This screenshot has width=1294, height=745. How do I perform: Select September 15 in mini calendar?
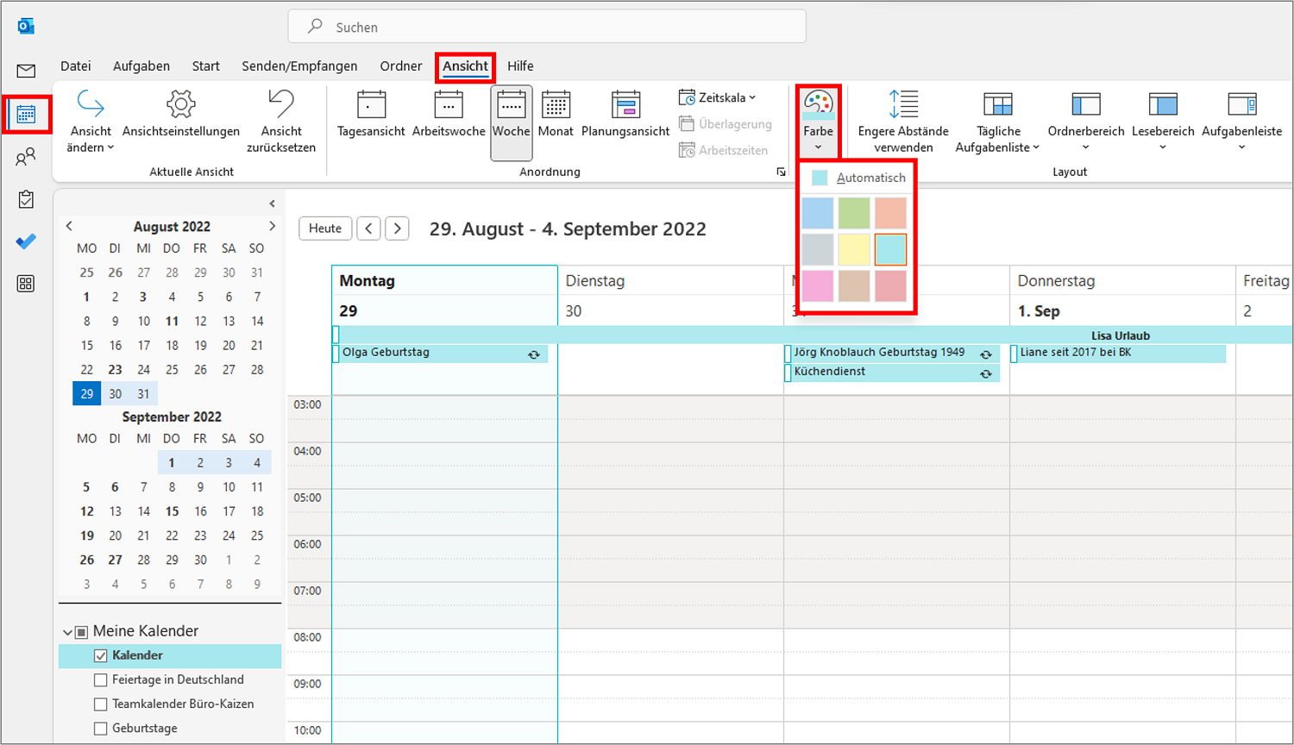172,511
